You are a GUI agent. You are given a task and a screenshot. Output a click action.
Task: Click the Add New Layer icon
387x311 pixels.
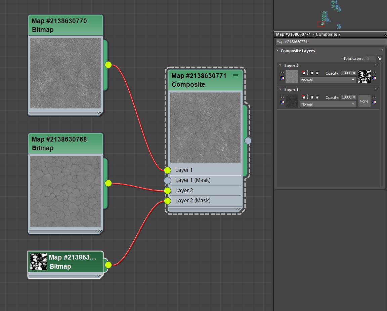pyautogui.click(x=379, y=58)
